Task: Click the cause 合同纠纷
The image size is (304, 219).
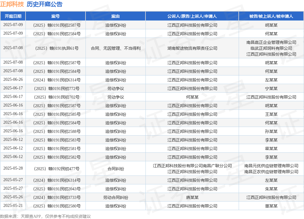Action: pos(116,169)
